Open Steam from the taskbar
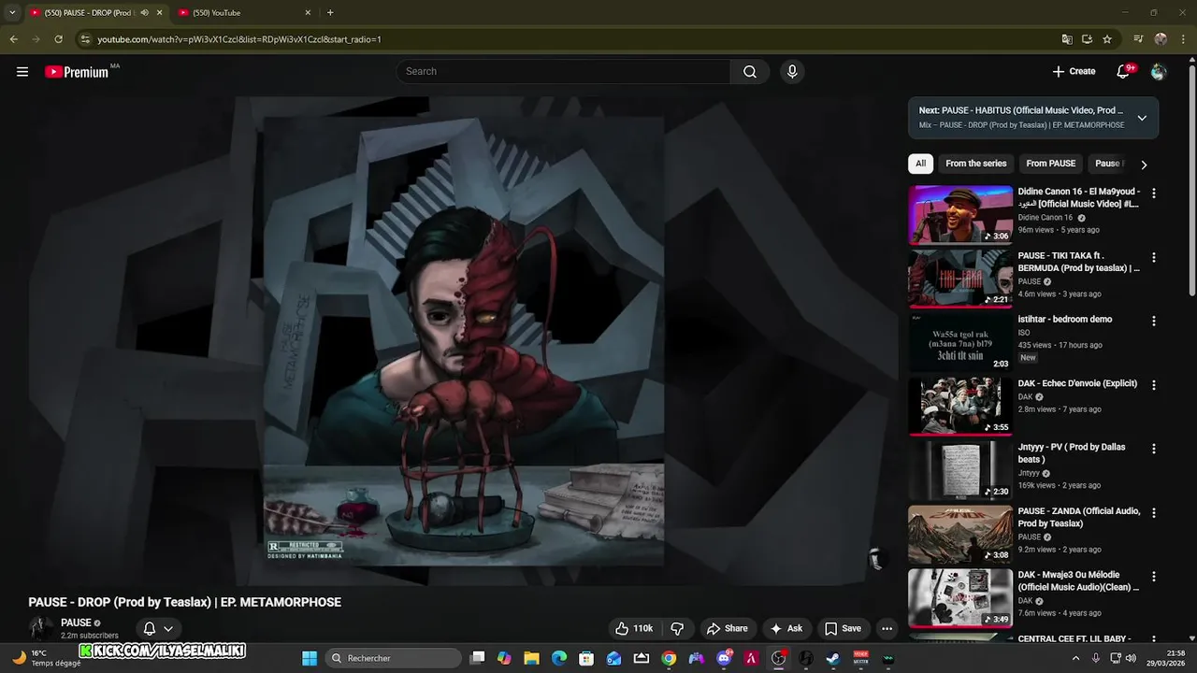This screenshot has width=1197, height=673. [832, 658]
